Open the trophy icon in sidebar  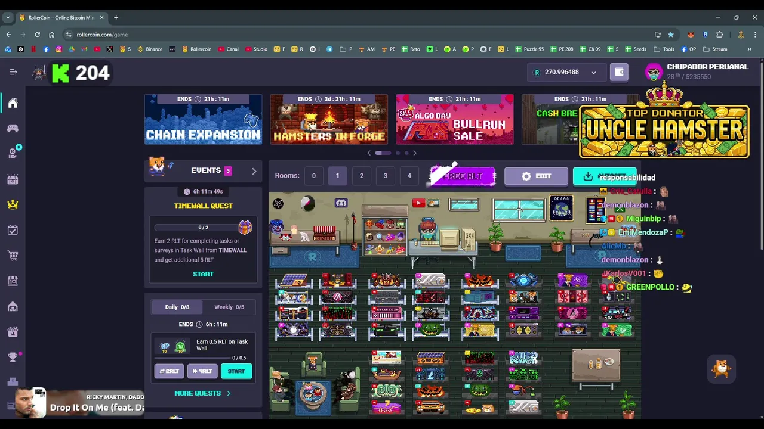point(13,356)
